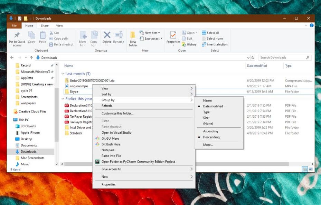Click the refresh icon beside address bar
This screenshot has height=205, width=321.
253,58
